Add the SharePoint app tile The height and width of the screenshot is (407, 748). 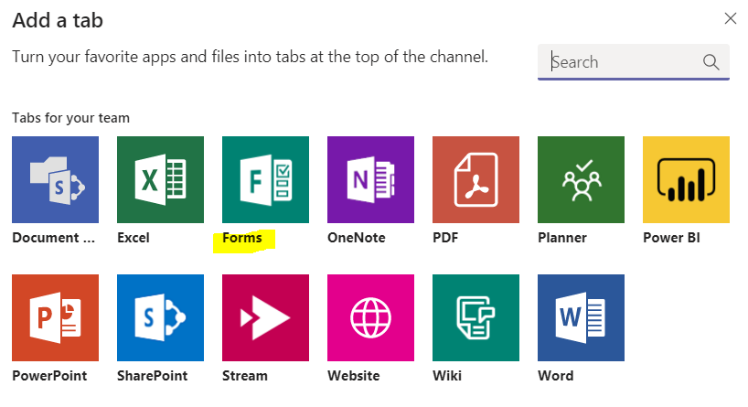pyautogui.click(x=160, y=317)
